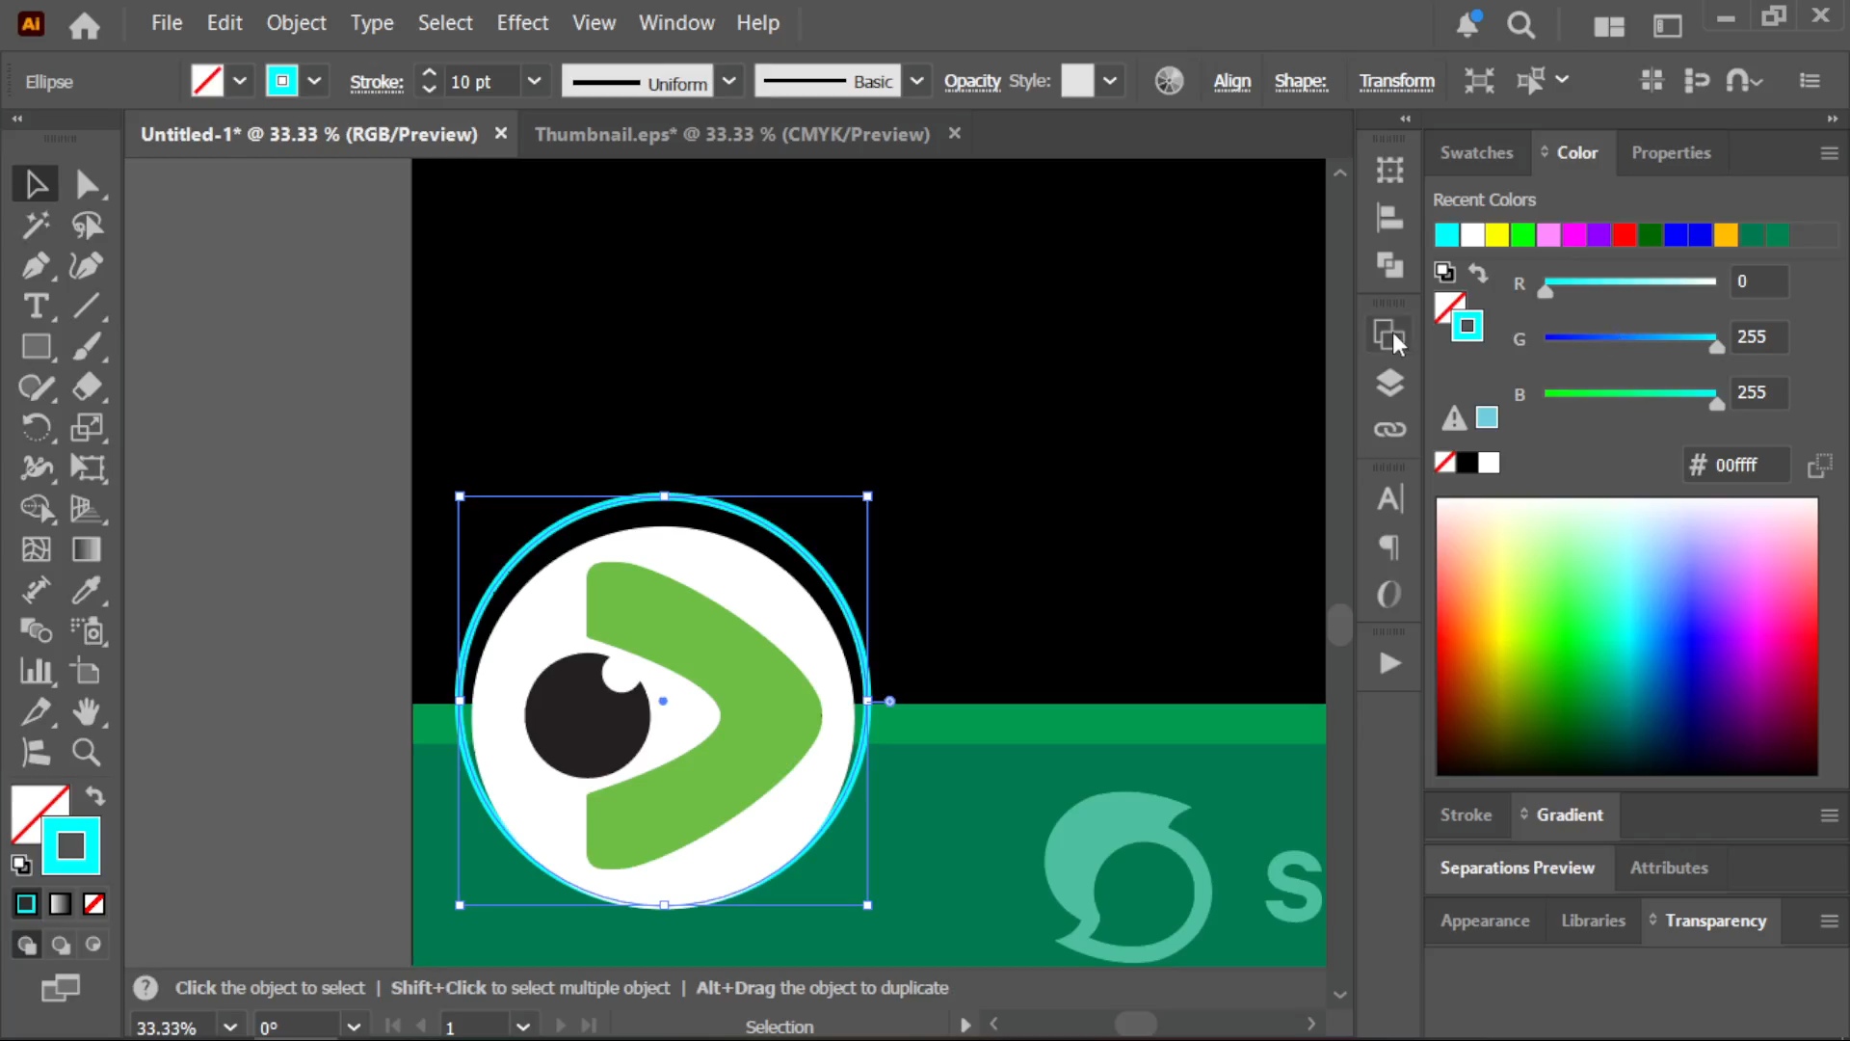Viewport: 1850px width, 1041px height.
Task: Activate the Column Graph tool
Action: (36, 671)
